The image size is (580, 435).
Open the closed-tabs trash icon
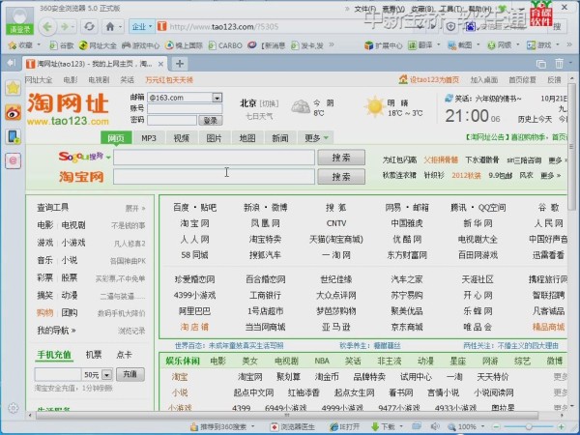point(559,64)
